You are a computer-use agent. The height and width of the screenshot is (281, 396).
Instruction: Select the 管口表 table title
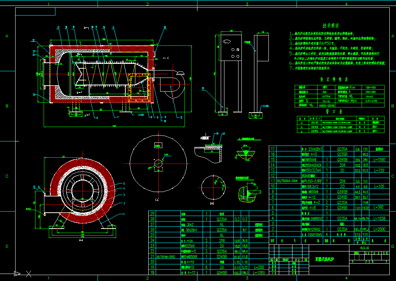tap(334, 111)
